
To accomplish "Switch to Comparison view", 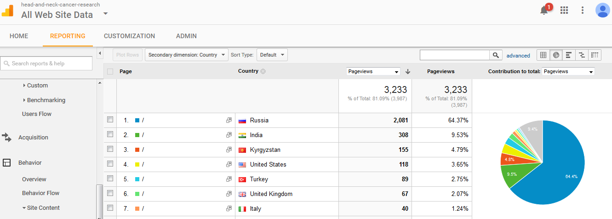I will click(582, 55).
